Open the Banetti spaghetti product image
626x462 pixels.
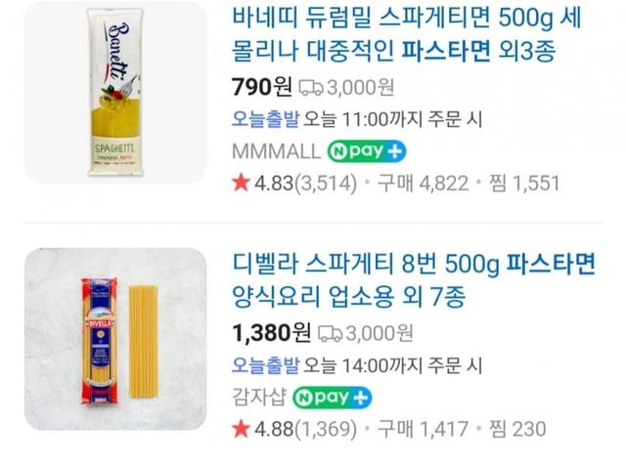(115, 93)
